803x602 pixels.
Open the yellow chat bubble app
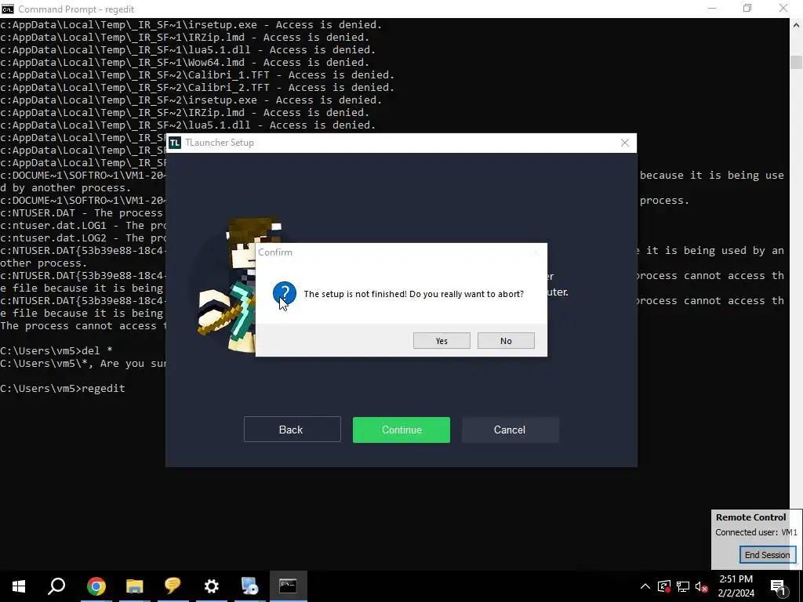pos(173,586)
